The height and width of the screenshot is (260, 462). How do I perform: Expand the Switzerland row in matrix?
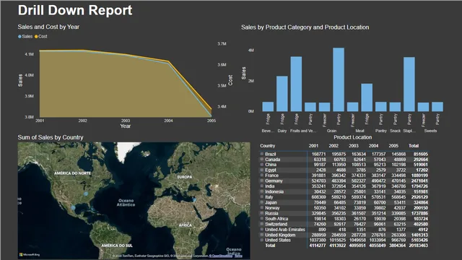[x=261, y=224]
